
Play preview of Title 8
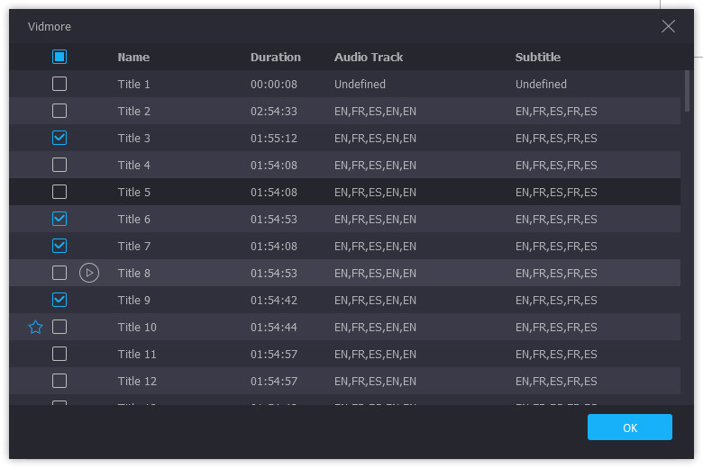(x=88, y=273)
